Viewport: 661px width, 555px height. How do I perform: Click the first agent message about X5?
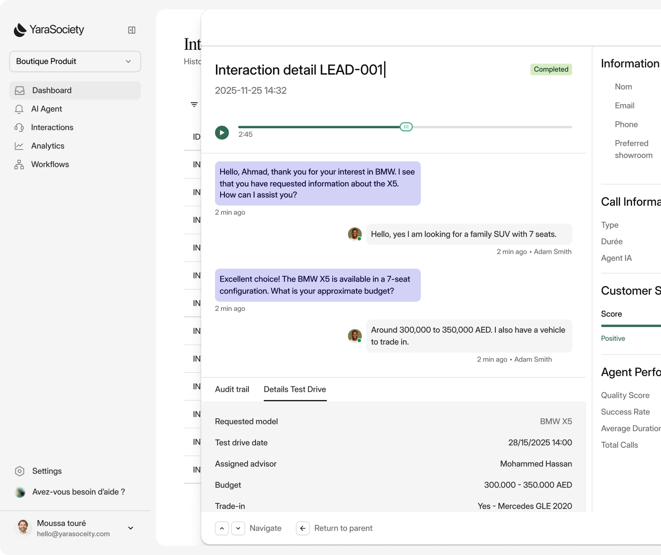coord(318,184)
